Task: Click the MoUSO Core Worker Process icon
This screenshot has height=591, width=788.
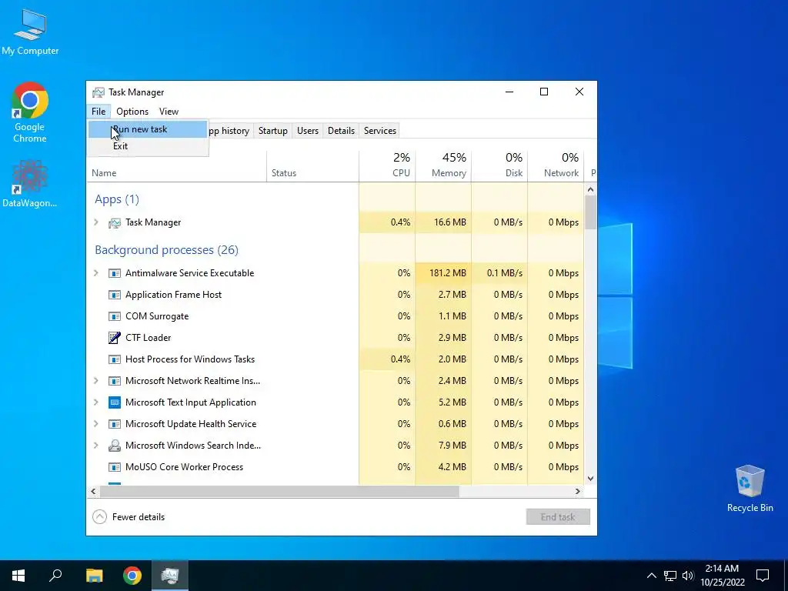Action: click(x=115, y=467)
